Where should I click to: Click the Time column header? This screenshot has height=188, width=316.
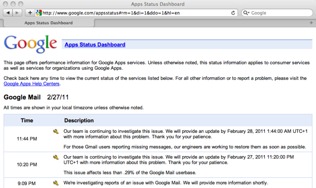point(27,121)
